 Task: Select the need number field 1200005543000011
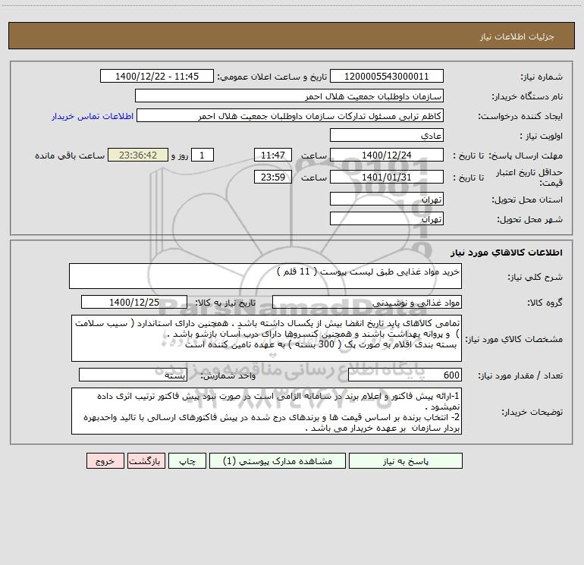387,76
